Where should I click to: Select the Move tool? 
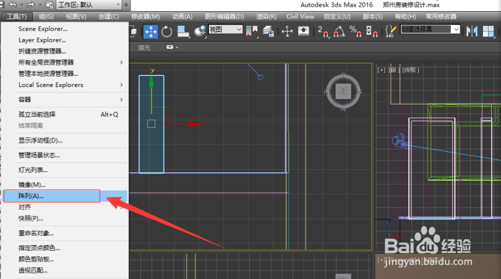[x=150, y=31]
